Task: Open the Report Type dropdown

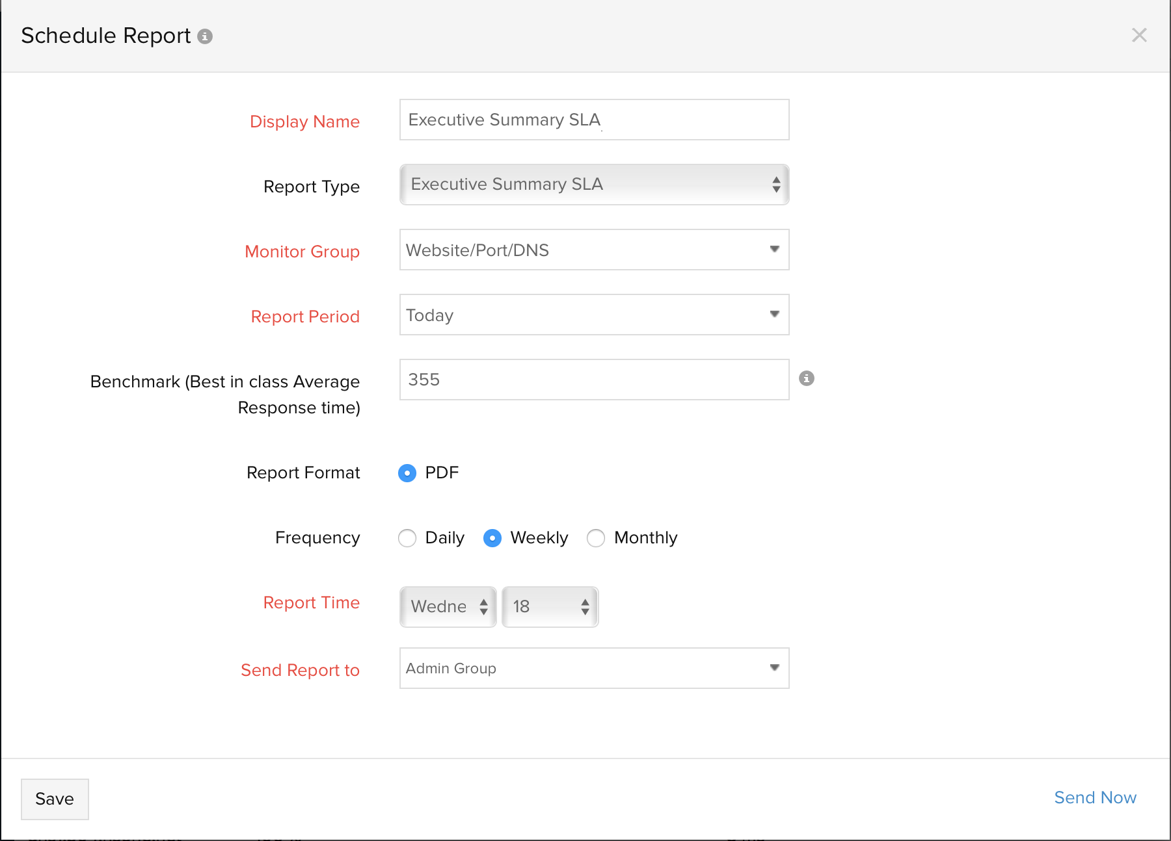Action: [594, 185]
